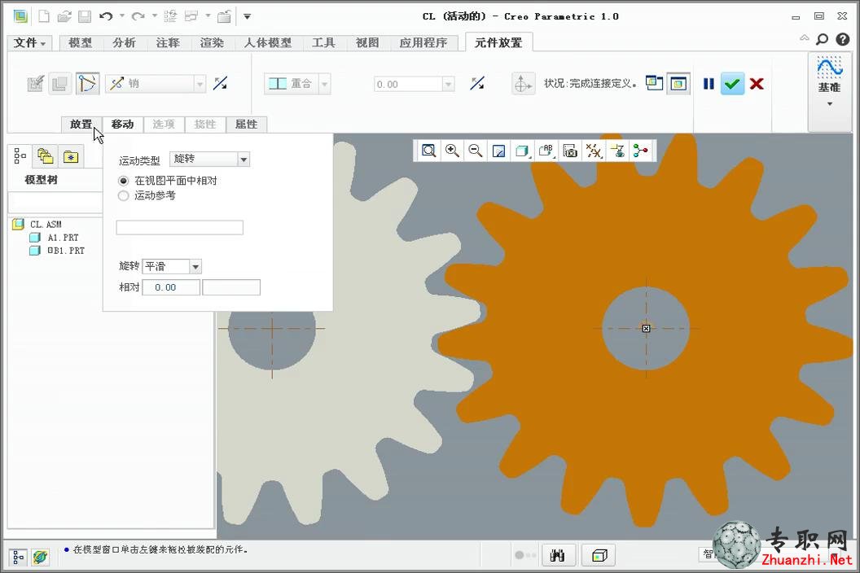The width and height of the screenshot is (860, 573).
Task: Open the display style cube icon
Action: (522, 151)
